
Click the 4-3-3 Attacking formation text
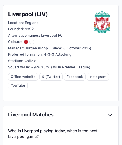[58, 55]
